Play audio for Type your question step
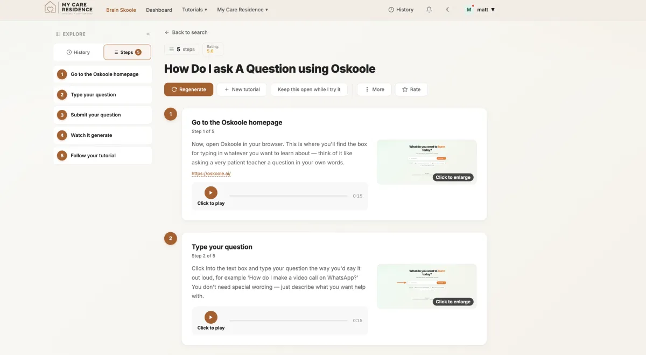The image size is (646, 355). click(211, 317)
